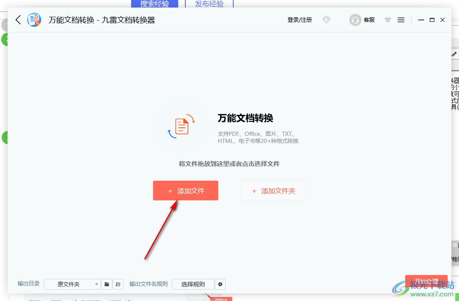Open filename rule settings gear
The width and height of the screenshot is (459, 301).
tap(220, 284)
